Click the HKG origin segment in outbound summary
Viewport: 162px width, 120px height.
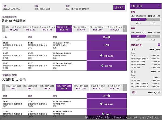coord(138,19)
